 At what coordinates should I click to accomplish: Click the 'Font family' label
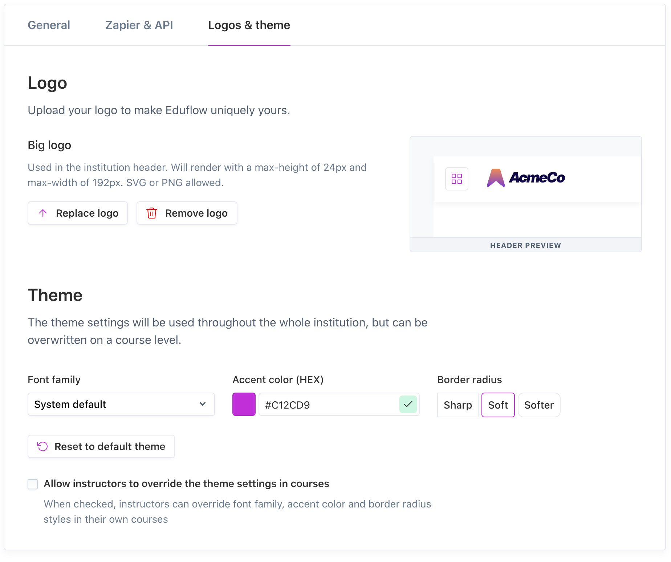click(54, 380)
